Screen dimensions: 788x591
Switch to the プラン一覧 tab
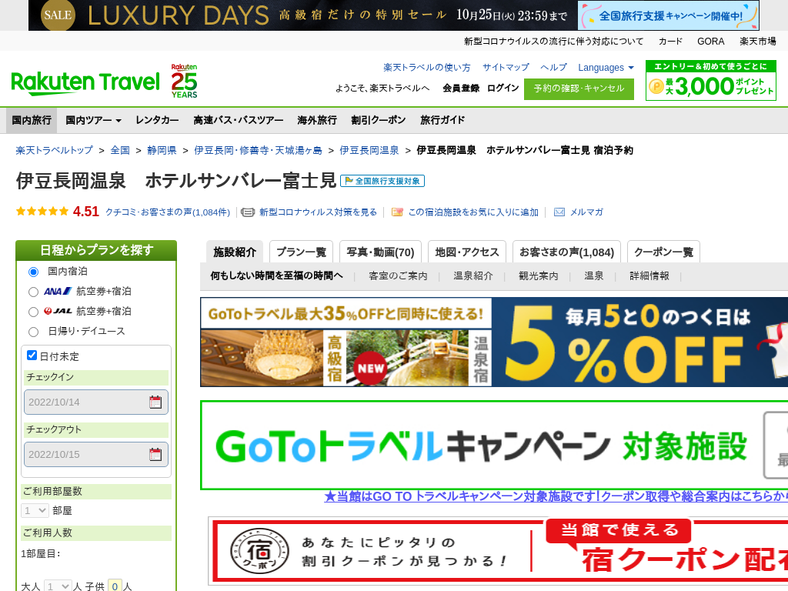coord(301,252)
